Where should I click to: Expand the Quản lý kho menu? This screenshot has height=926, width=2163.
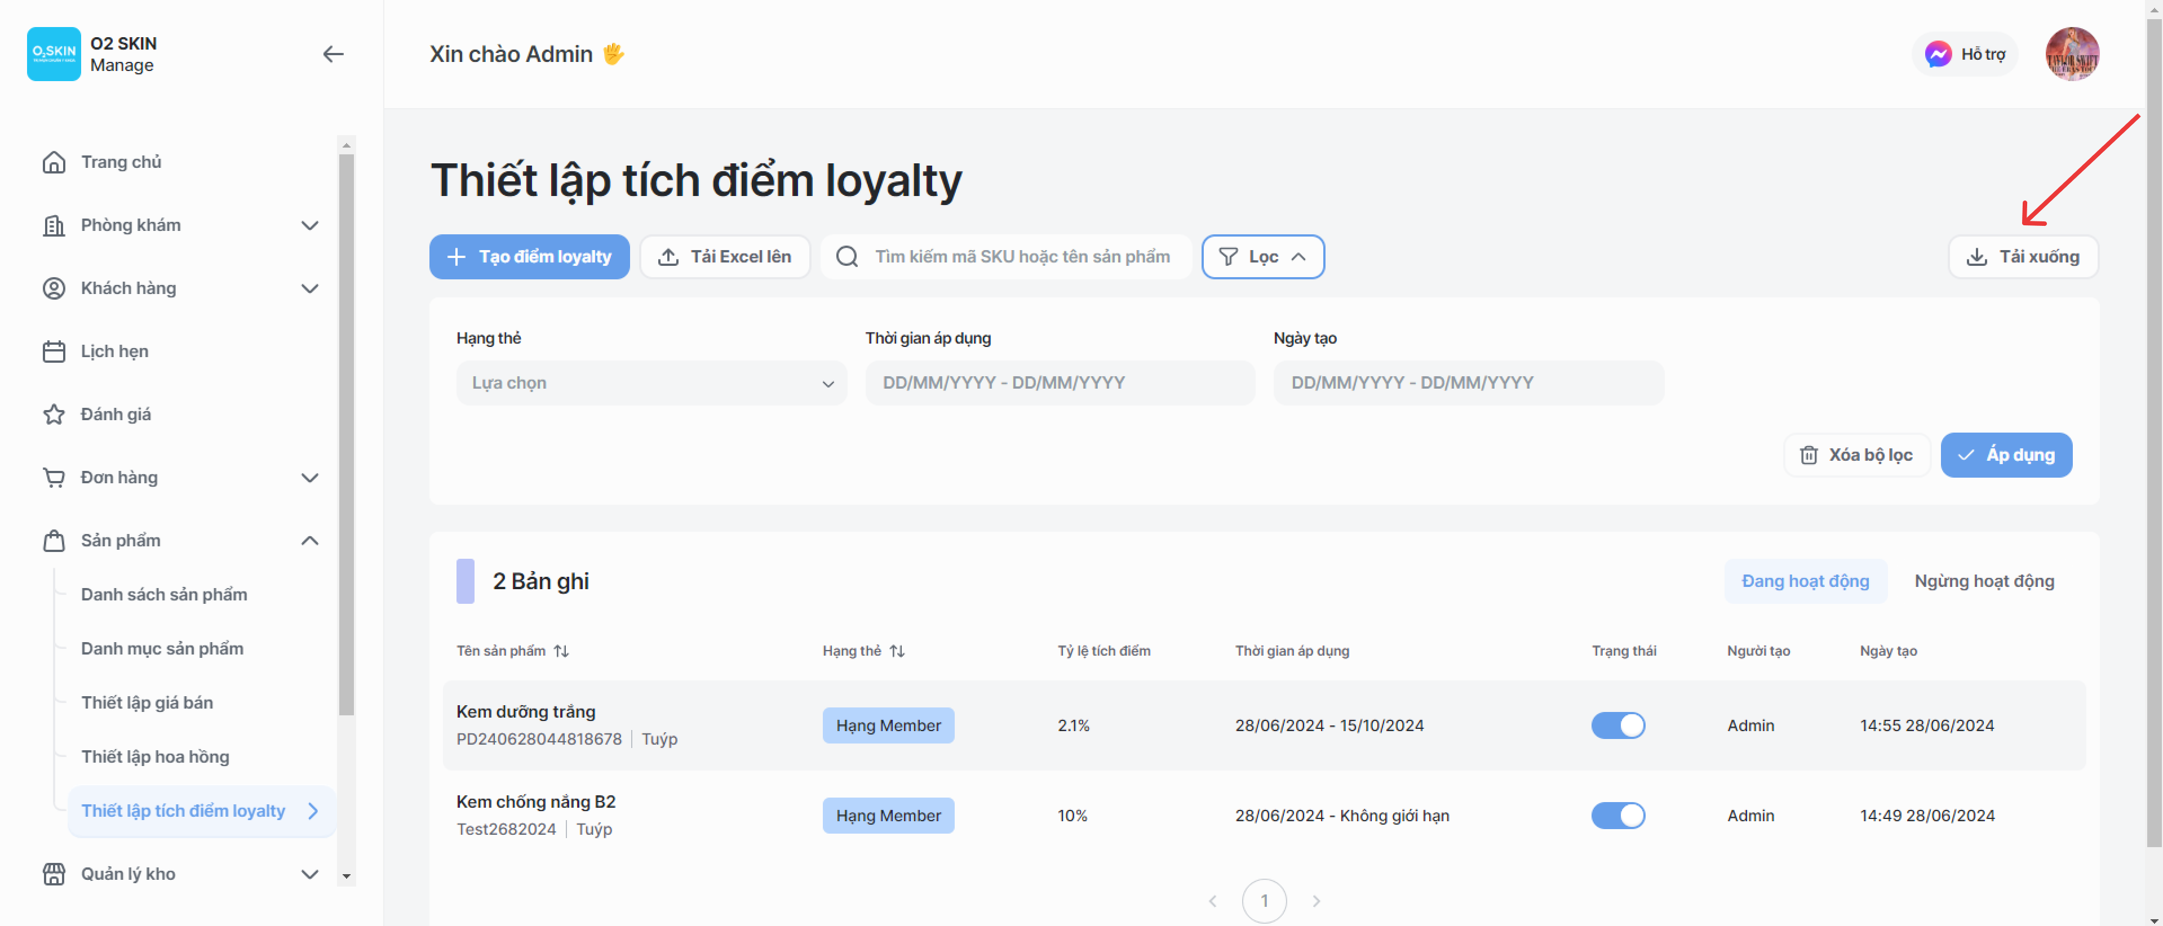click(310, 874)
